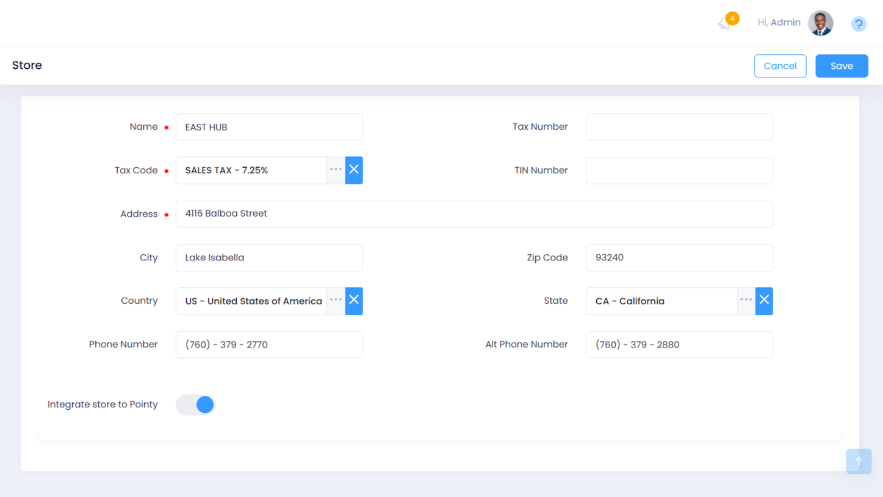883x497 pixels.
Task: Open State lookup ellipsis
Action: point(746,301)
